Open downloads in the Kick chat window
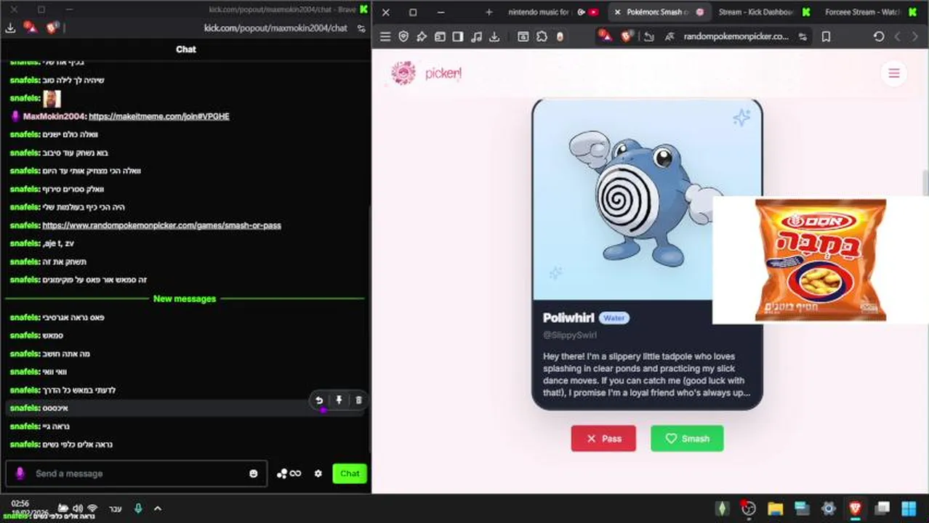This screenshot has height=523, width=929. pos(10,28)
